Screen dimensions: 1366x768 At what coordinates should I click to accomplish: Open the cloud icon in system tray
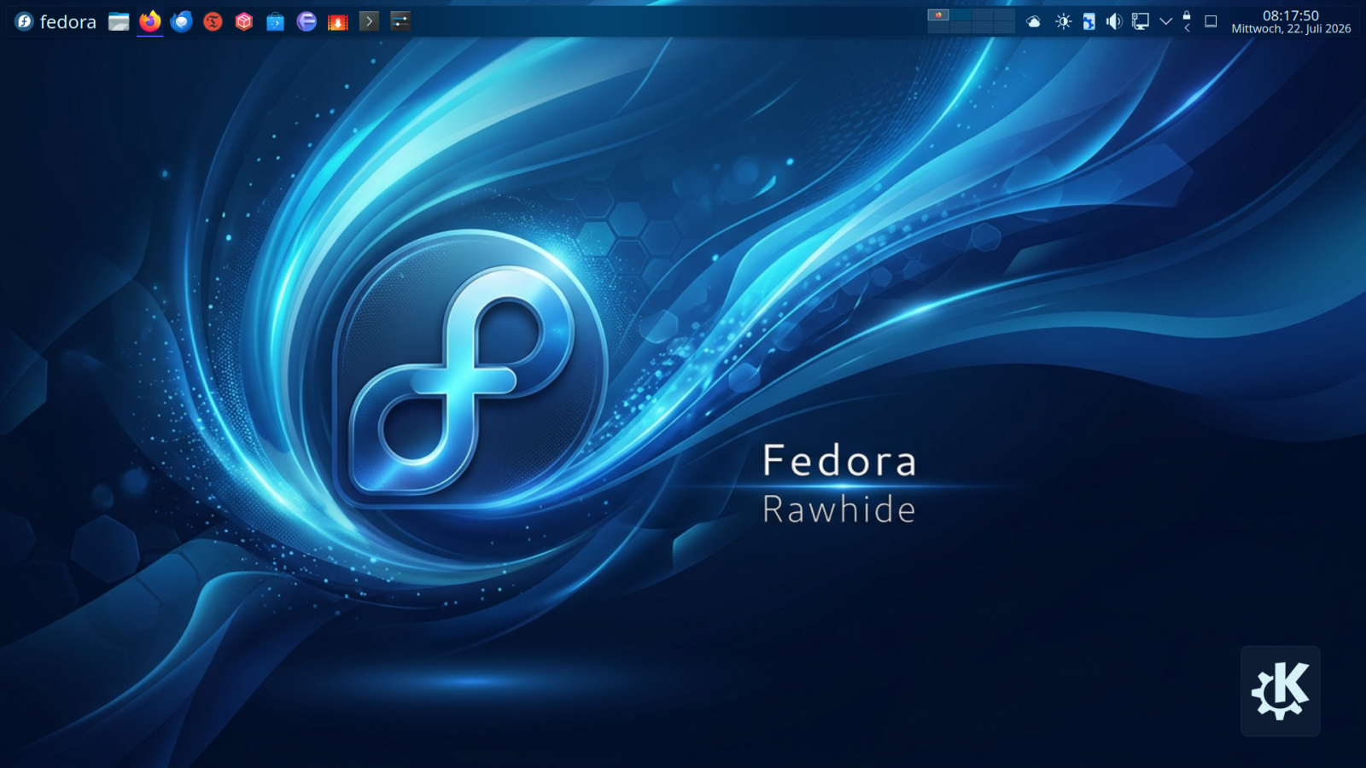click(x=1033, y=21)
